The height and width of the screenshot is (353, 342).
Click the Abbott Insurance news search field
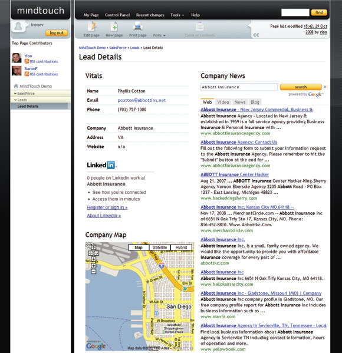point(239,87)
